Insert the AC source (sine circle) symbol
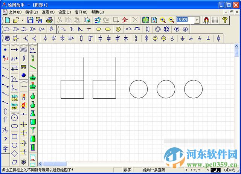 (x=164, y=38)
